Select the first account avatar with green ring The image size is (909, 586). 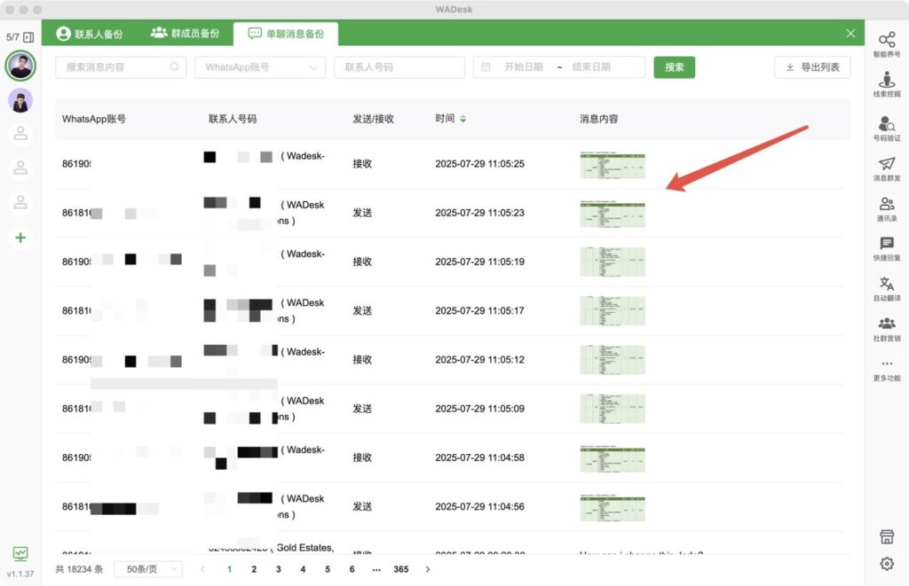20,66
